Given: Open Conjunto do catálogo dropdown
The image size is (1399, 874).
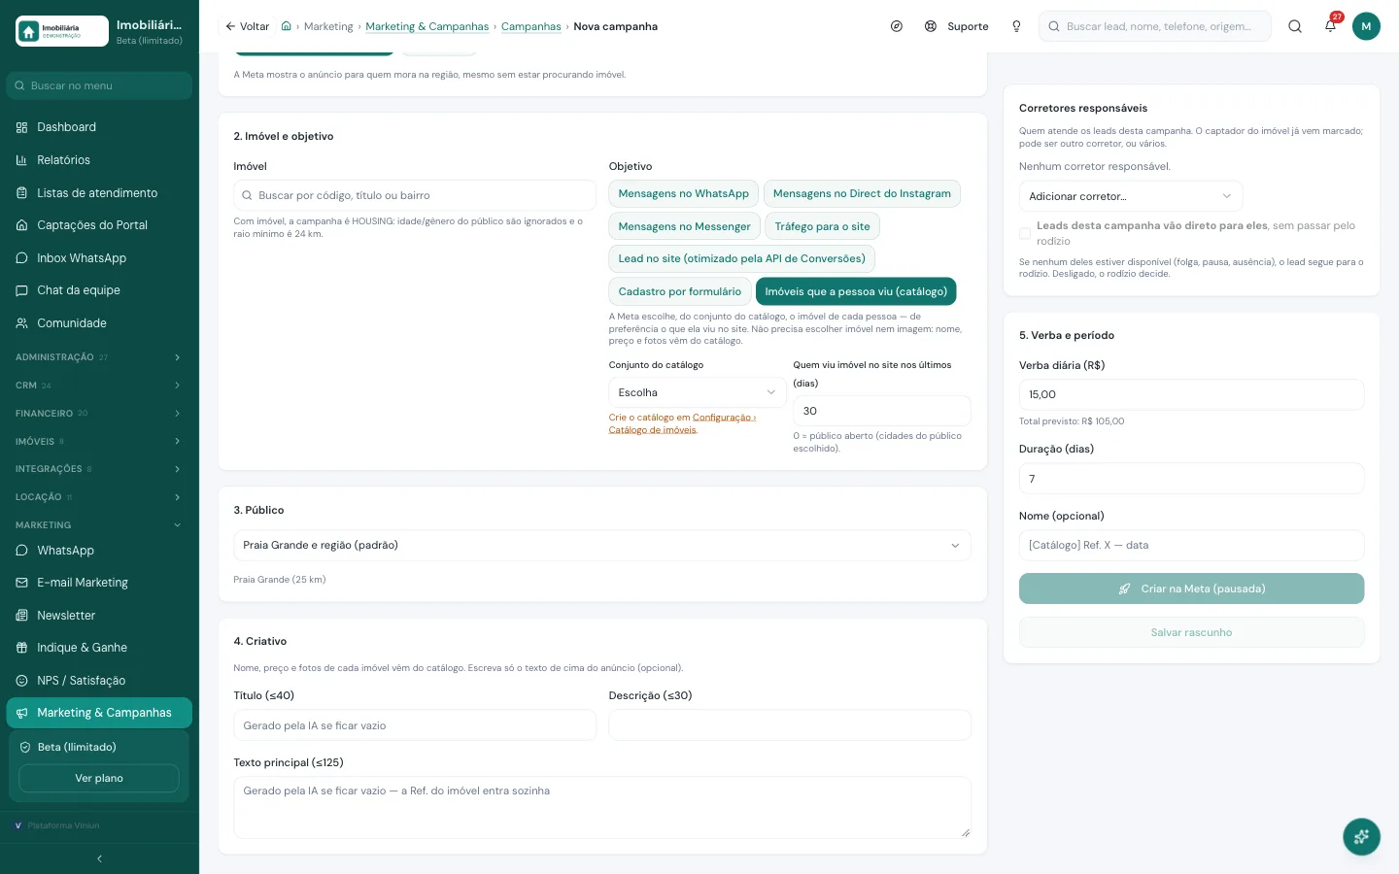Looking at the screenshot, I should pos(698,392).
